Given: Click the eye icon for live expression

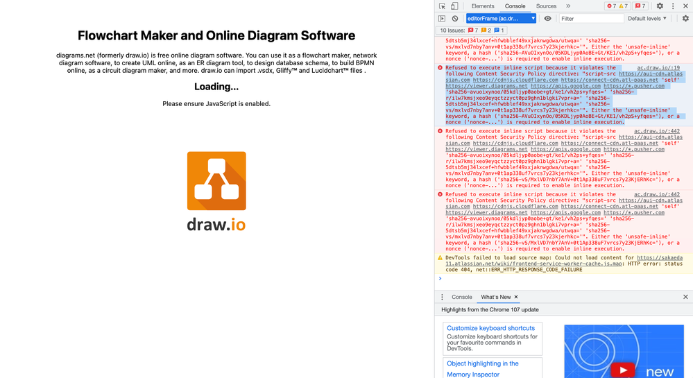Looking at the screenshot, I should (547, 19).
